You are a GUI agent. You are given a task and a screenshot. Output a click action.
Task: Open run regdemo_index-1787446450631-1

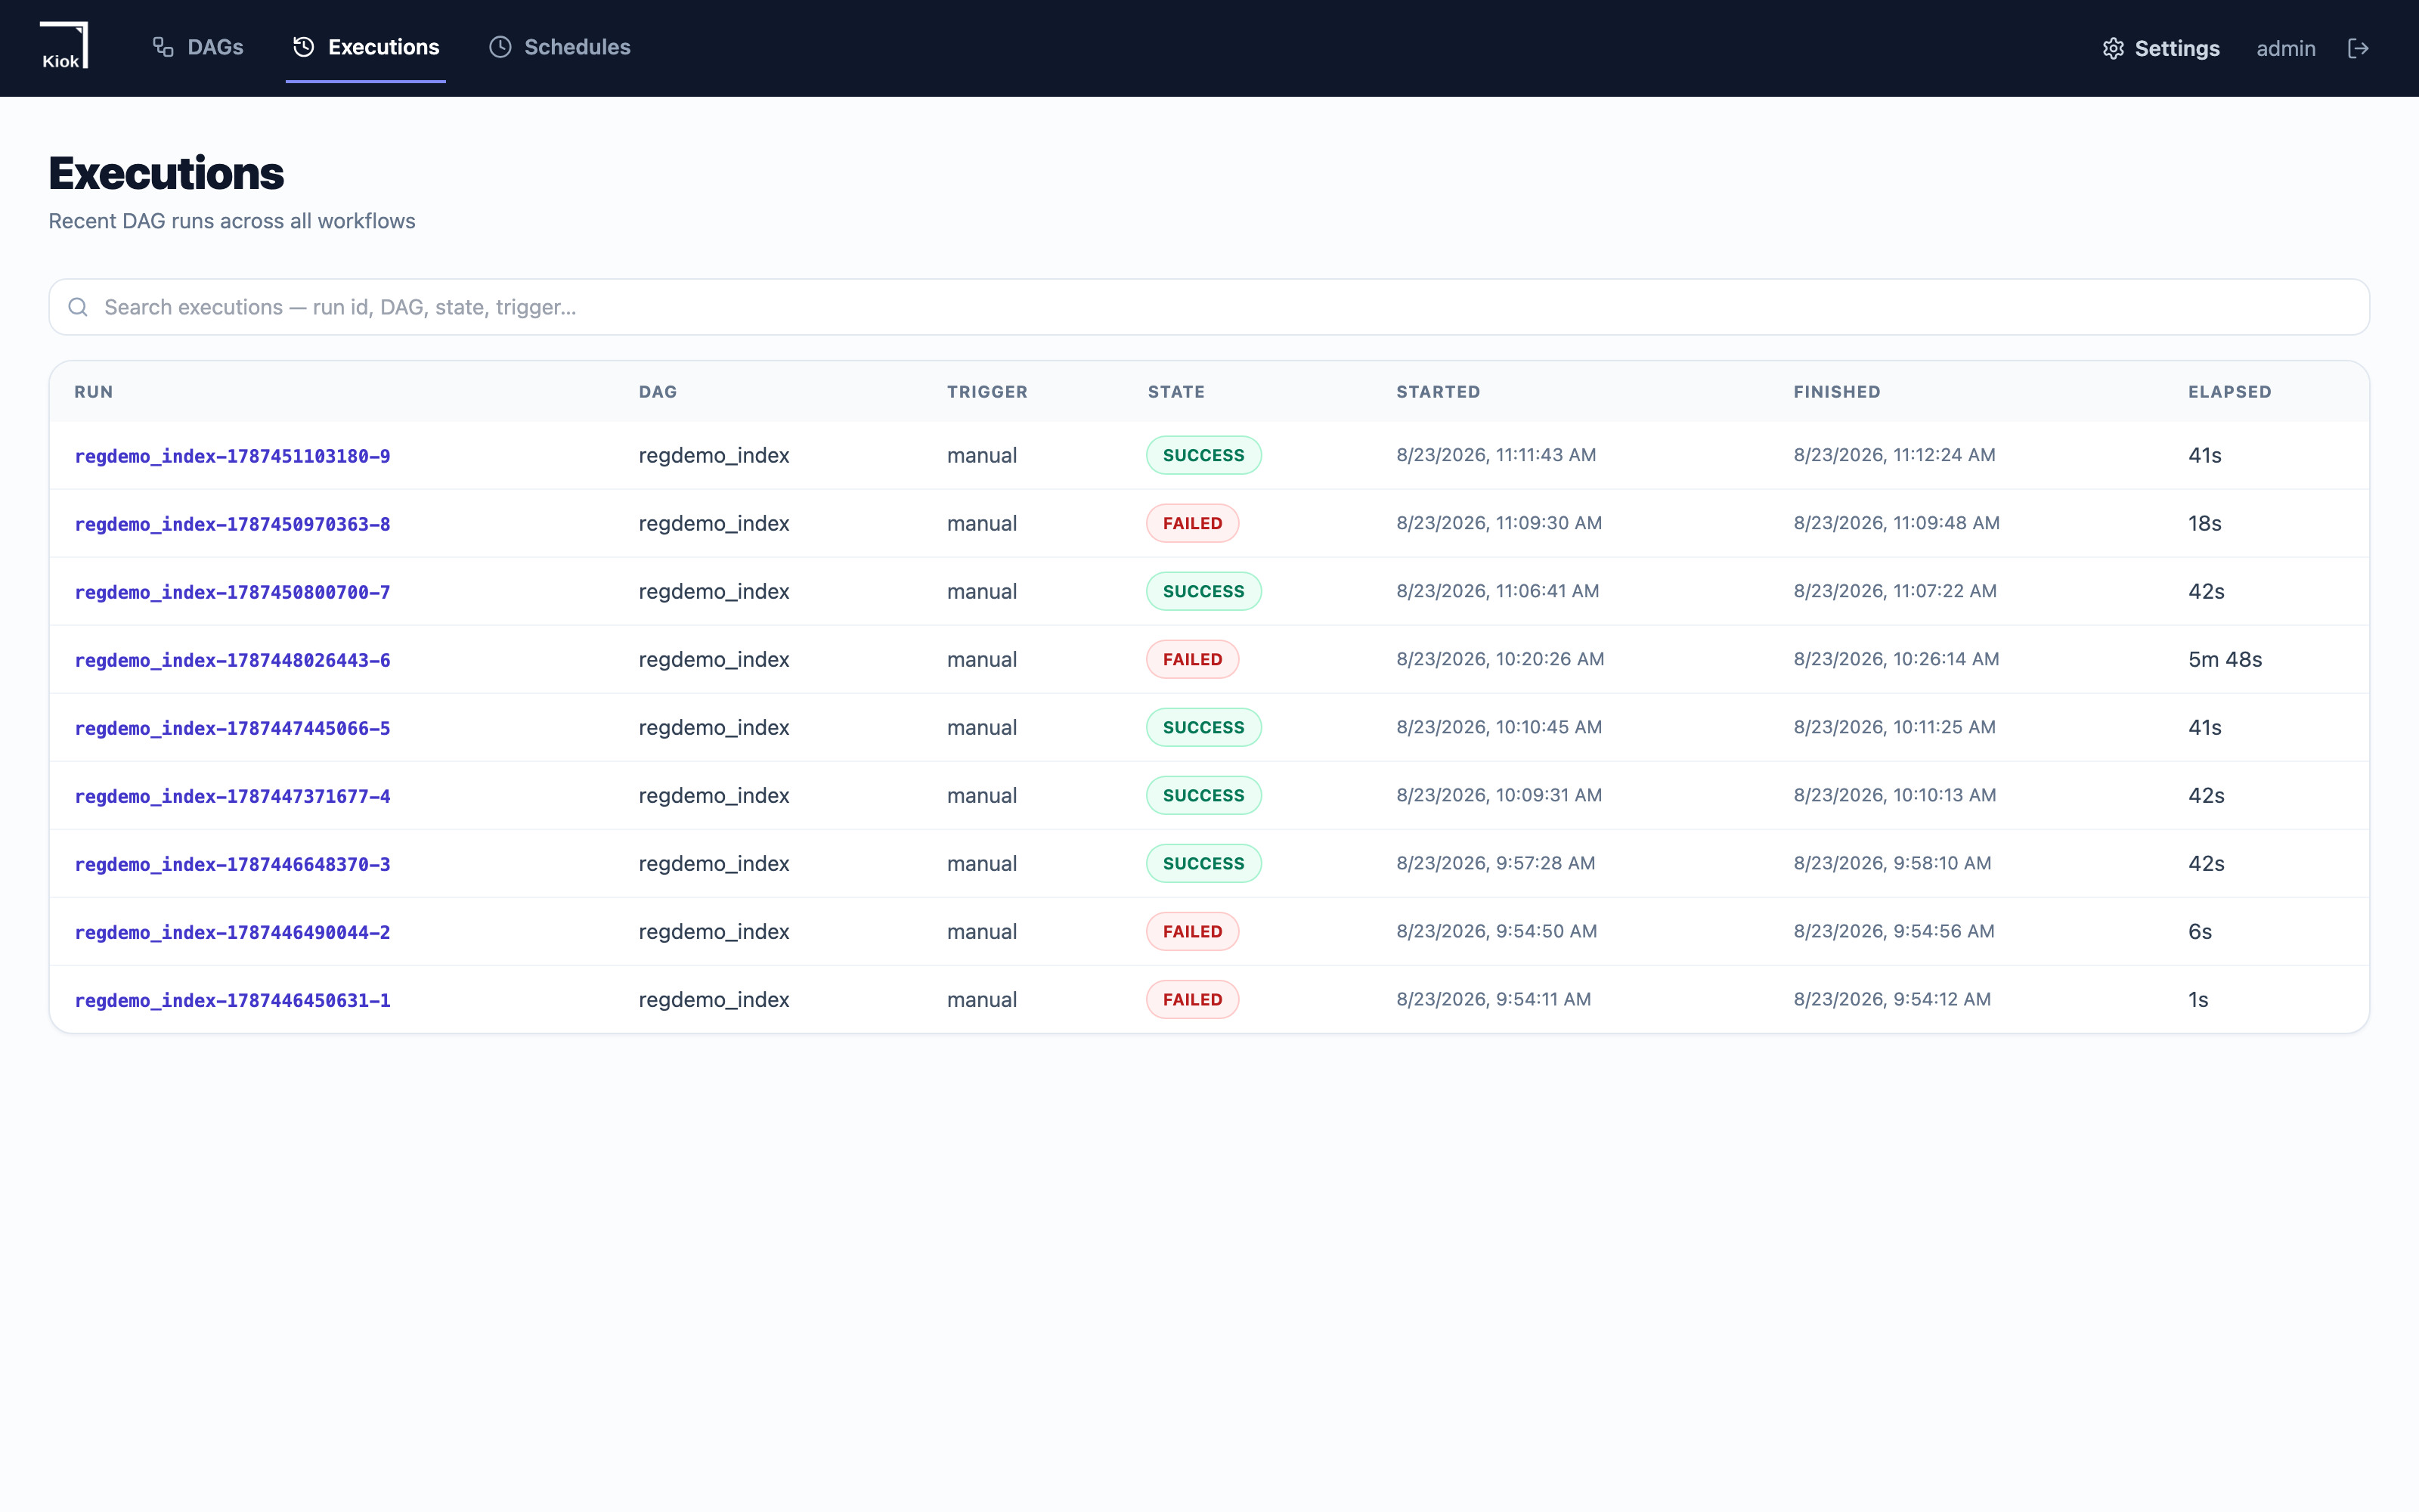(x=232, y=1000)
